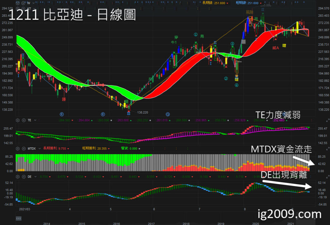Click the 2019 year on the navigator timeline
The height and width of the screenshot is (225, 330).
(221, 223)
